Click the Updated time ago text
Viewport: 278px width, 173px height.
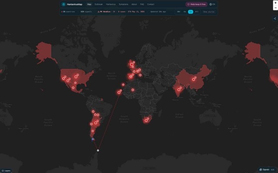pyautogui.click(x=158, y=12)
